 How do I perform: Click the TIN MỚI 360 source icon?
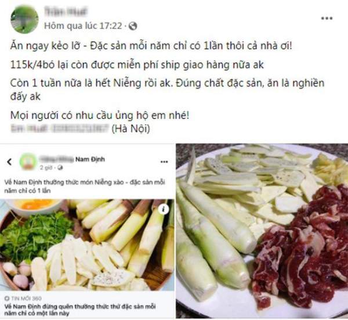(x=7, y=299)
